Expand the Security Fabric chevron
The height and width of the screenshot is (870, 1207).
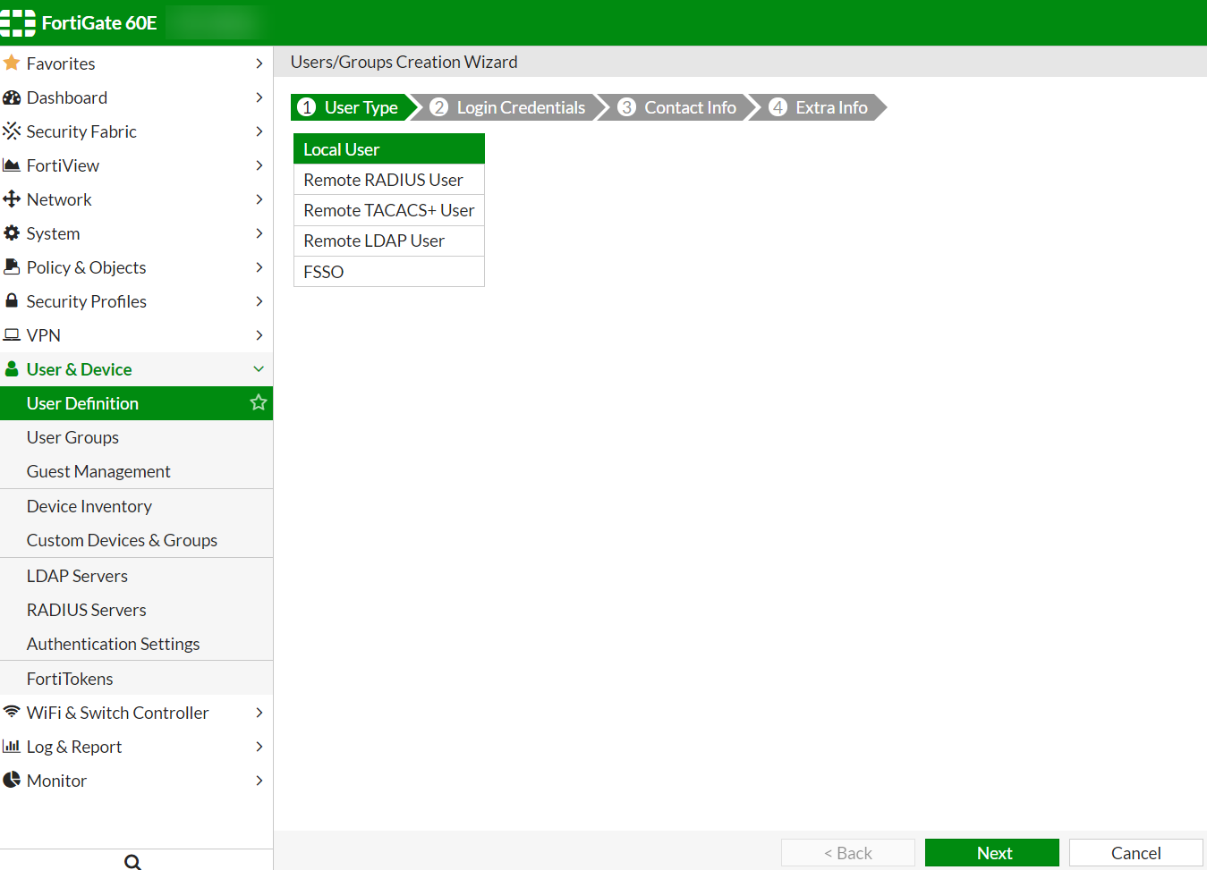coord(259,131)
